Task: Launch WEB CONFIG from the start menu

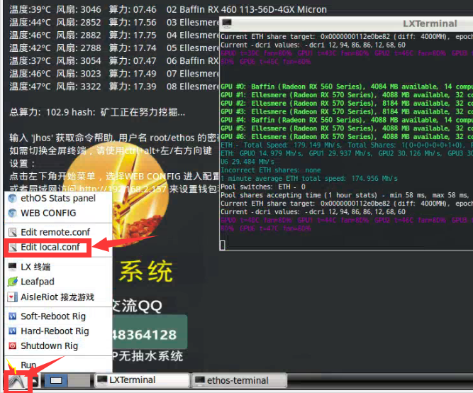Action: coord(48,213)
